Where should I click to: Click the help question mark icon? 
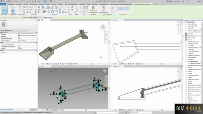187,1
